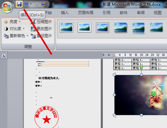Screen dimensions: 167x128
Task: Apply the fourth drop-shadow picture style
Action: click(x=120, y=27)
